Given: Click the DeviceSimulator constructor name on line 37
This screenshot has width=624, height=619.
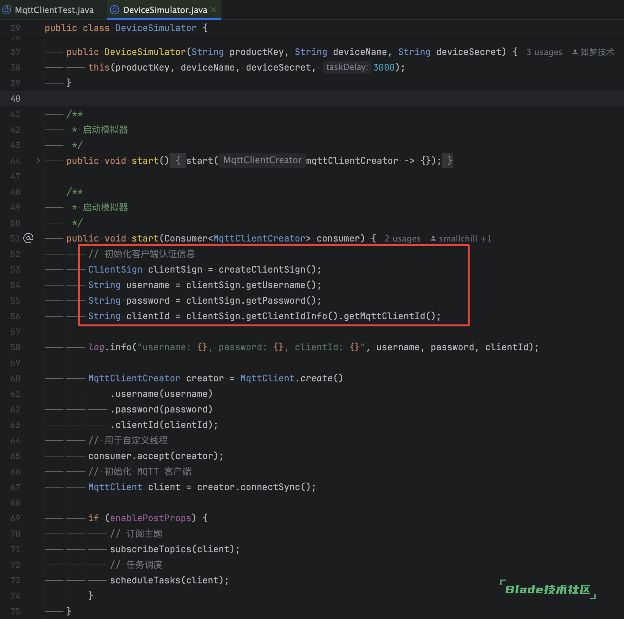Looking at the screenshot, I should point(145,52).
